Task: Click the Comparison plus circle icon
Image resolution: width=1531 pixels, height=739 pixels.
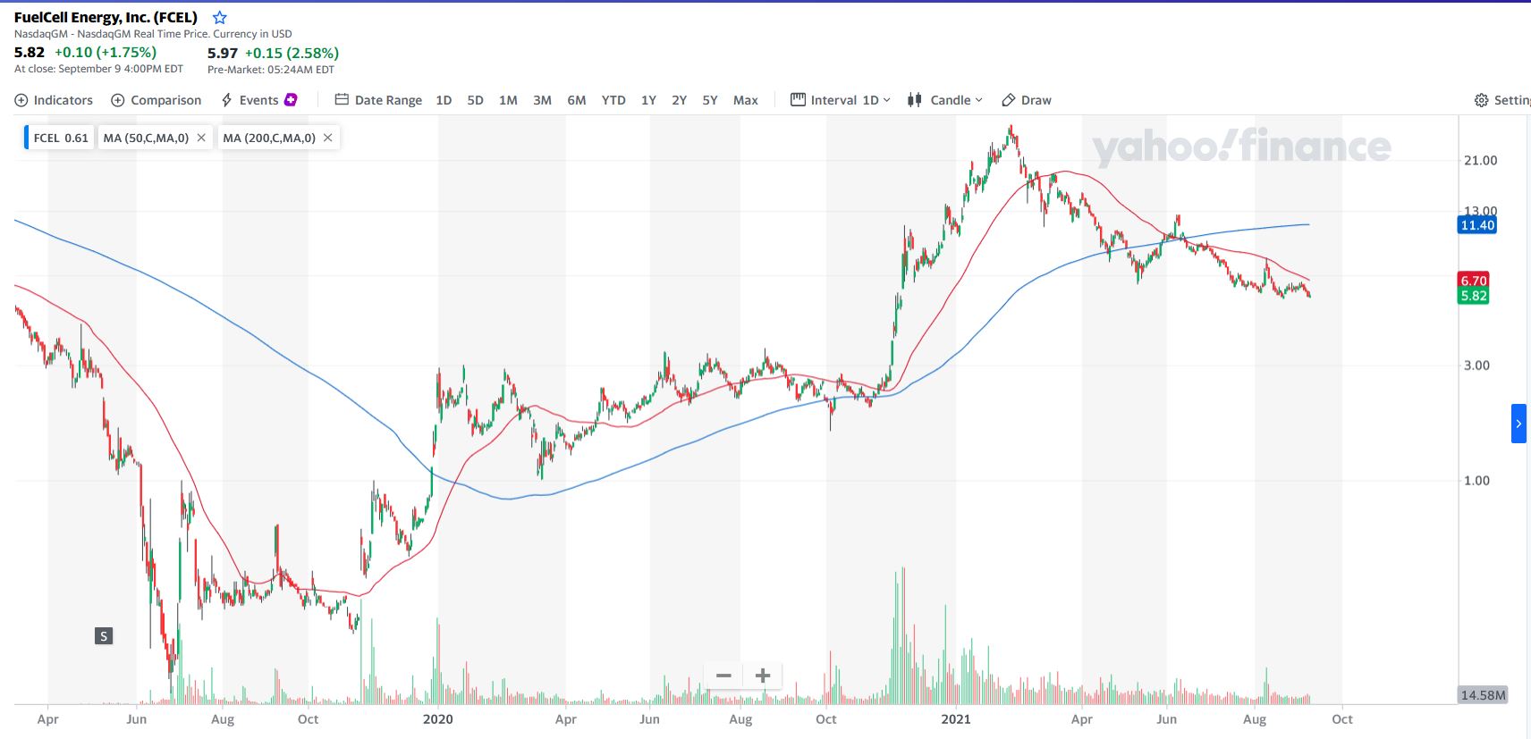Action: (117, 100)
